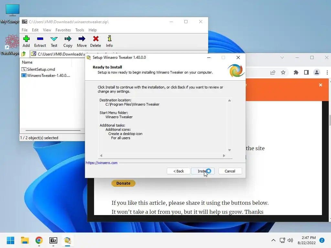Switch to Chrome in the taskbar
The width and height of the screenshot is (331, 248).
click(39, 240)
